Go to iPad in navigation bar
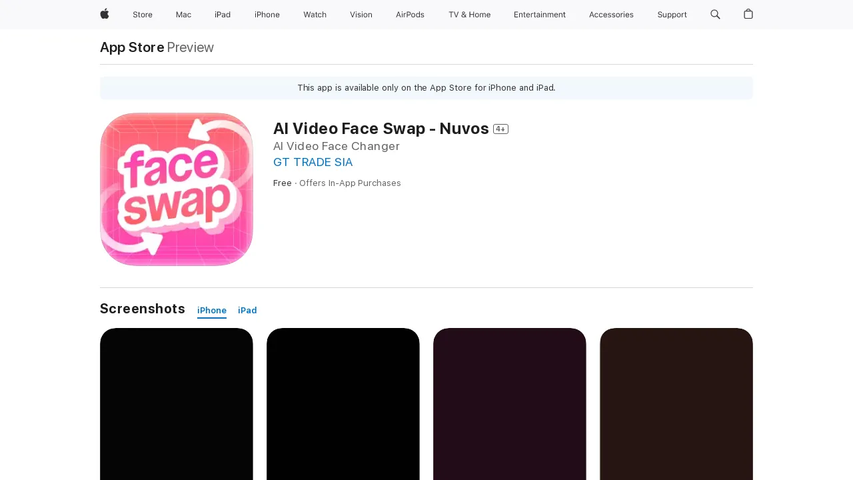Image resolution: width=853 pixels, height=480 pixels. click(223, 15)
